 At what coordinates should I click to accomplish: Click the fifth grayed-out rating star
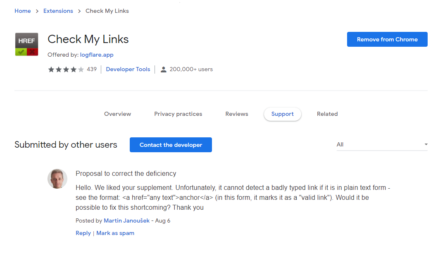pyautogui.click(x=80, y=69)
